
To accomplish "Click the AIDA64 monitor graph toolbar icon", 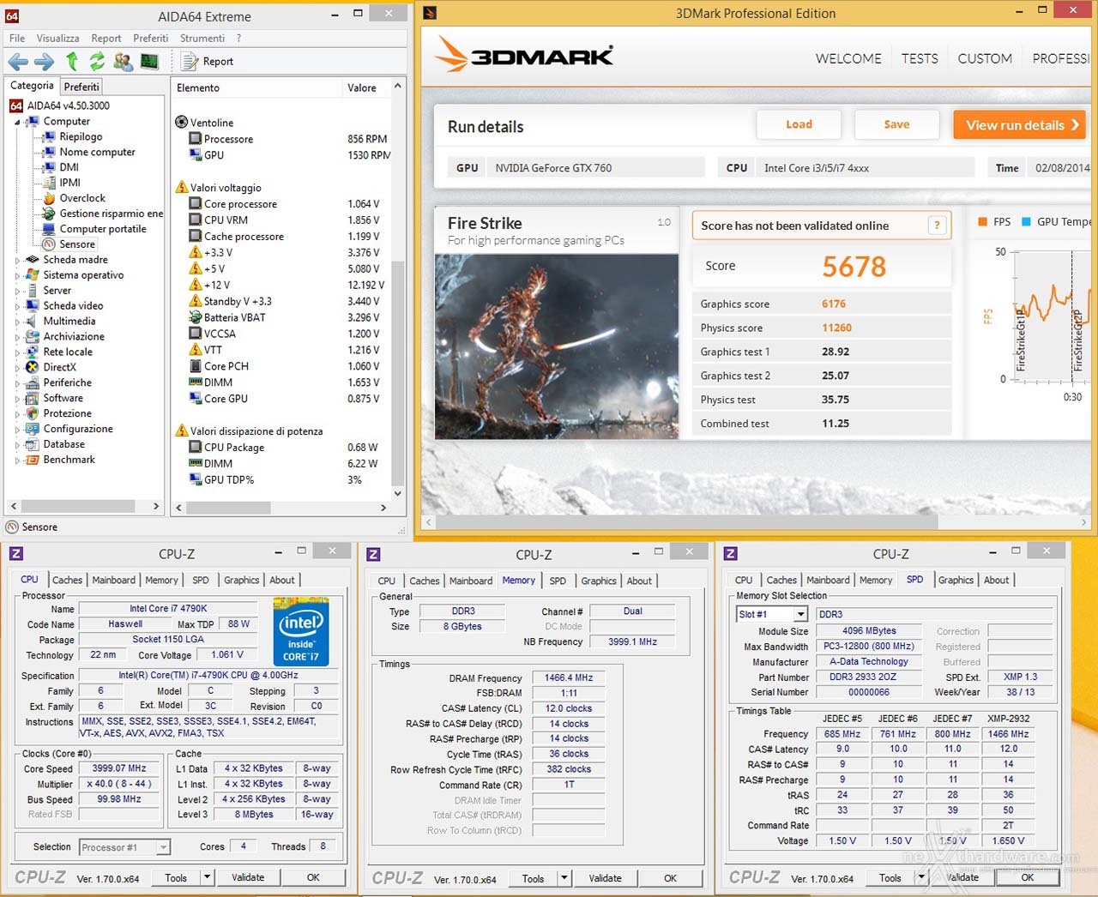I will pos(149,62).
